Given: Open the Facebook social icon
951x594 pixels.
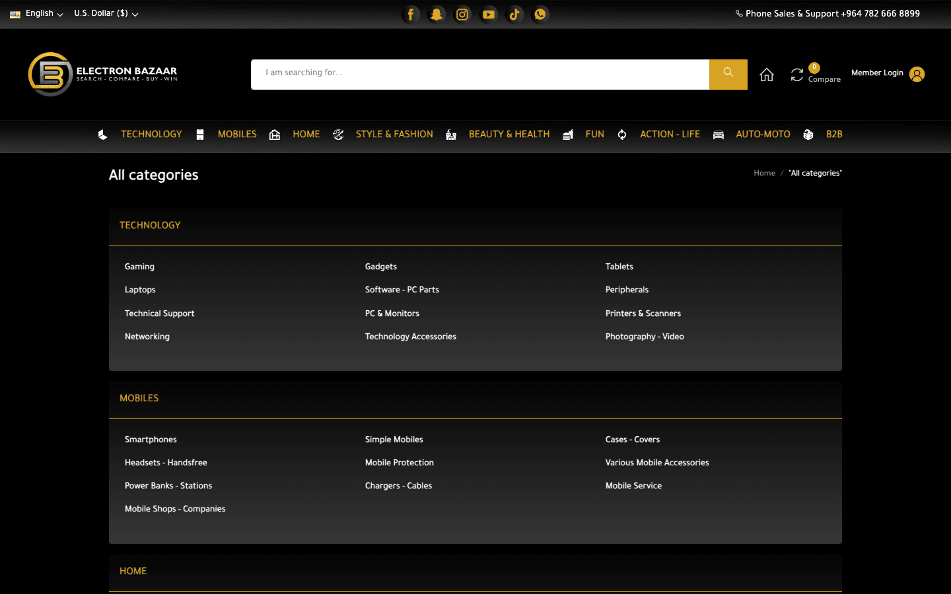Looking at the screenshot, I should point(411,14).
